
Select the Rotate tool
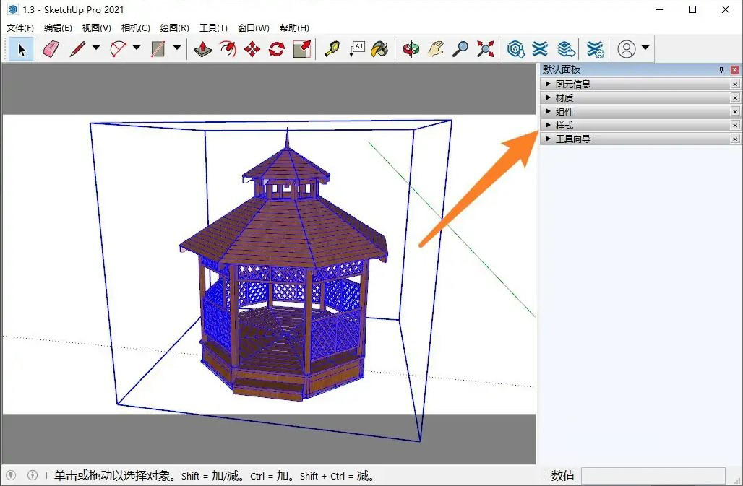coord(277,49)
